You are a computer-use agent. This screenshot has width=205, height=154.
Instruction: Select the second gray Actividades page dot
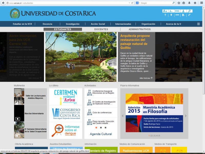(101, 128)
